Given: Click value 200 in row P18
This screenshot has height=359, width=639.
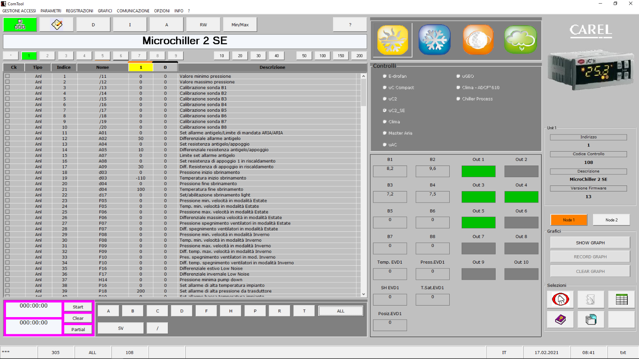Looking at the screenshot, I should tap(141, 291).
